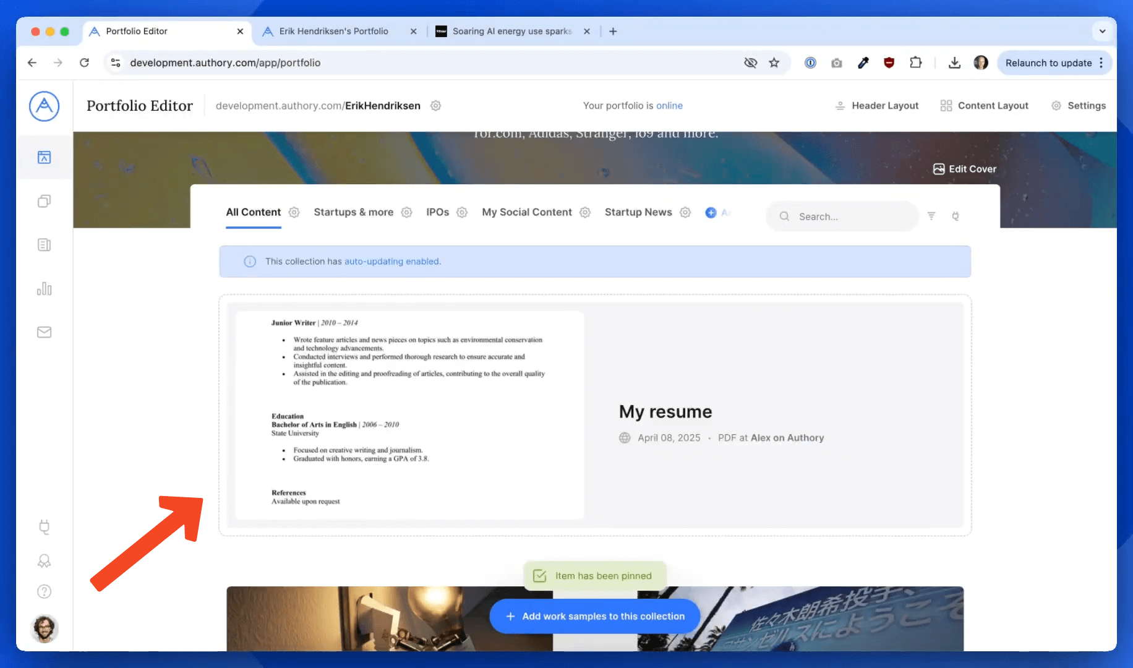This screenshot has width=1133, height=668.
Task: Open the Content list icon in the sidebar
Action: point(44,245)
